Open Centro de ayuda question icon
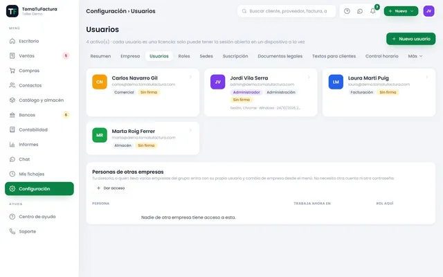Screen dimensions: 443x277 click(12, 217)
